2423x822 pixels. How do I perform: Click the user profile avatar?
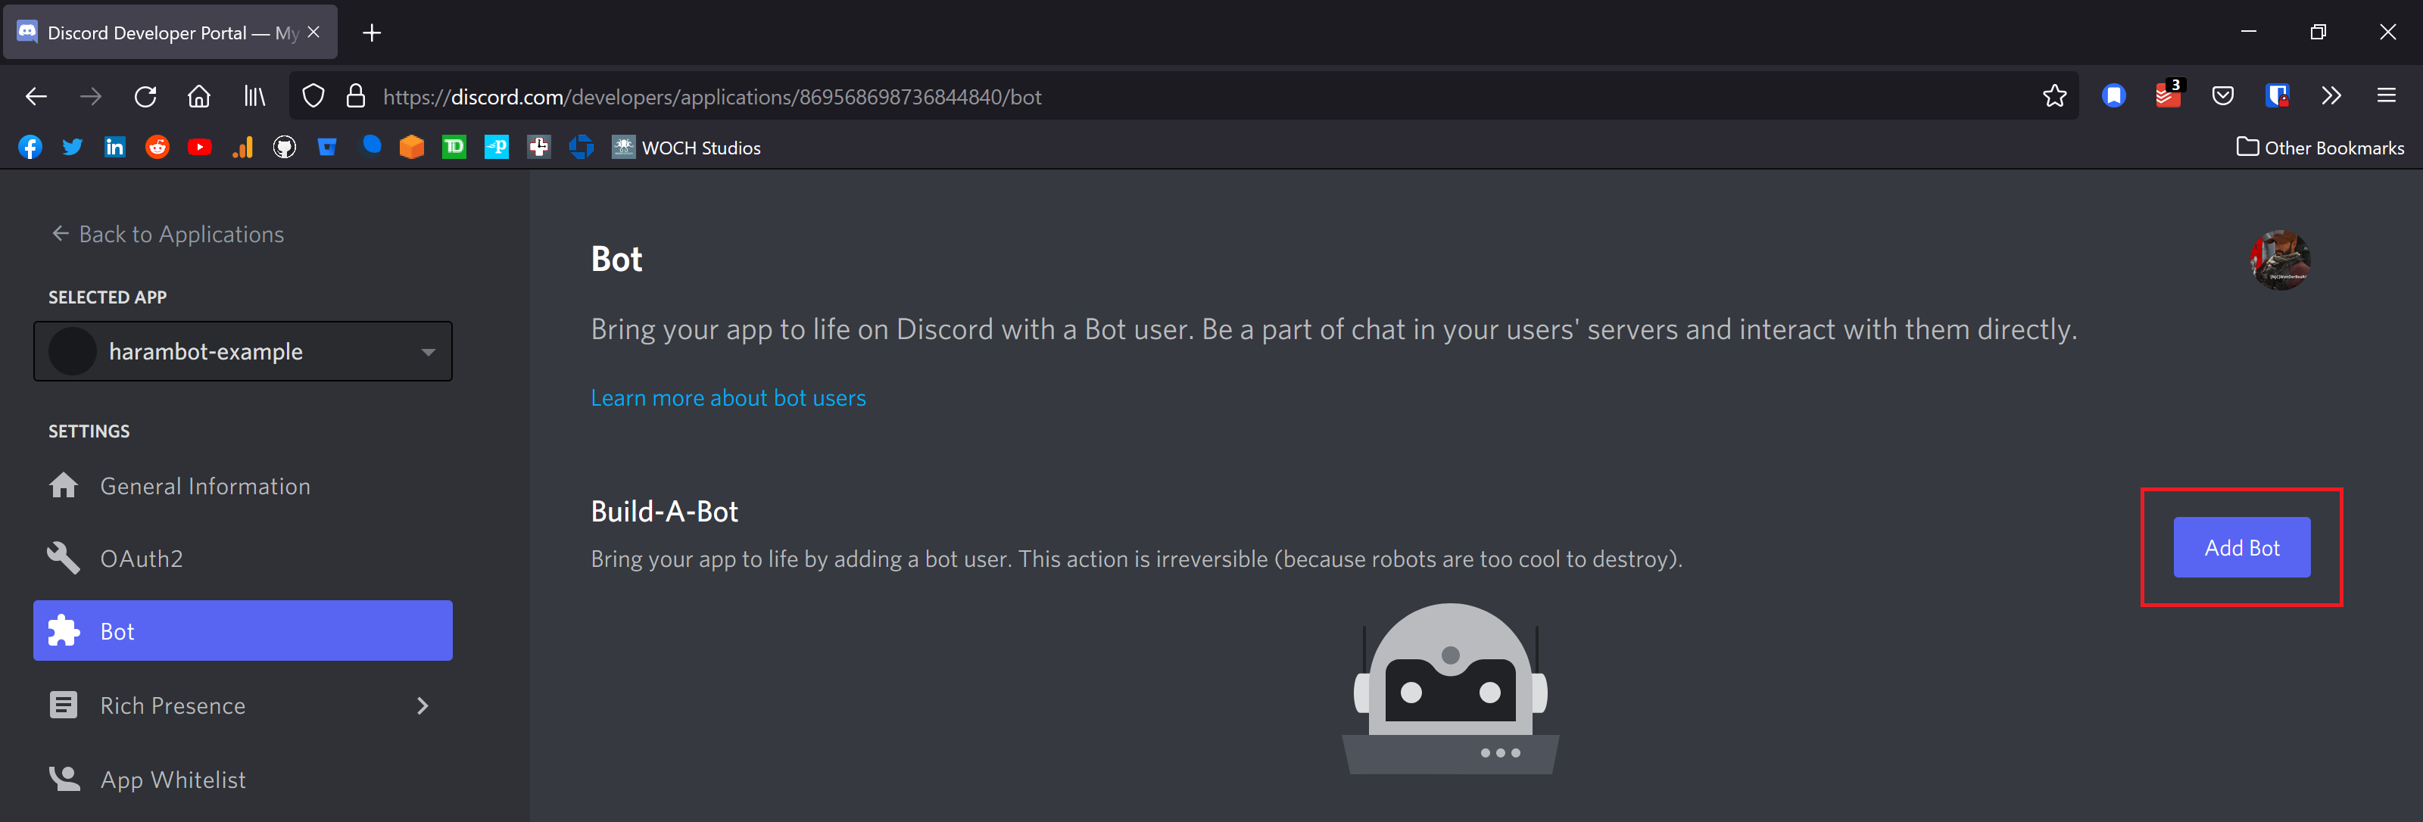(2279, 260)
